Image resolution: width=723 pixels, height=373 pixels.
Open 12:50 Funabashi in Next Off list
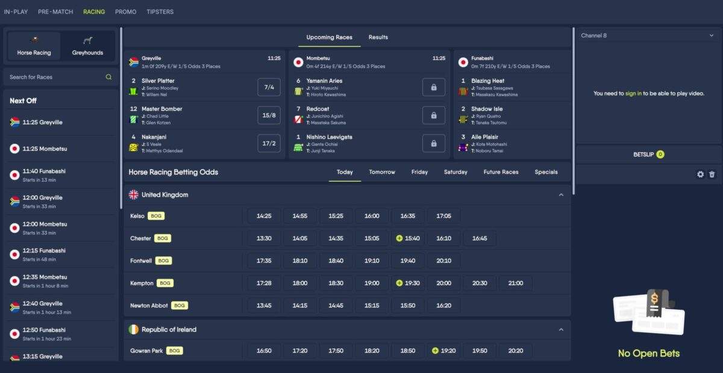(61, 334)
